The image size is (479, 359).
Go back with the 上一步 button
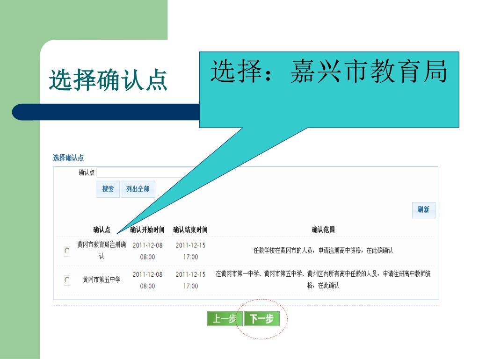click(x=225, y=319)
